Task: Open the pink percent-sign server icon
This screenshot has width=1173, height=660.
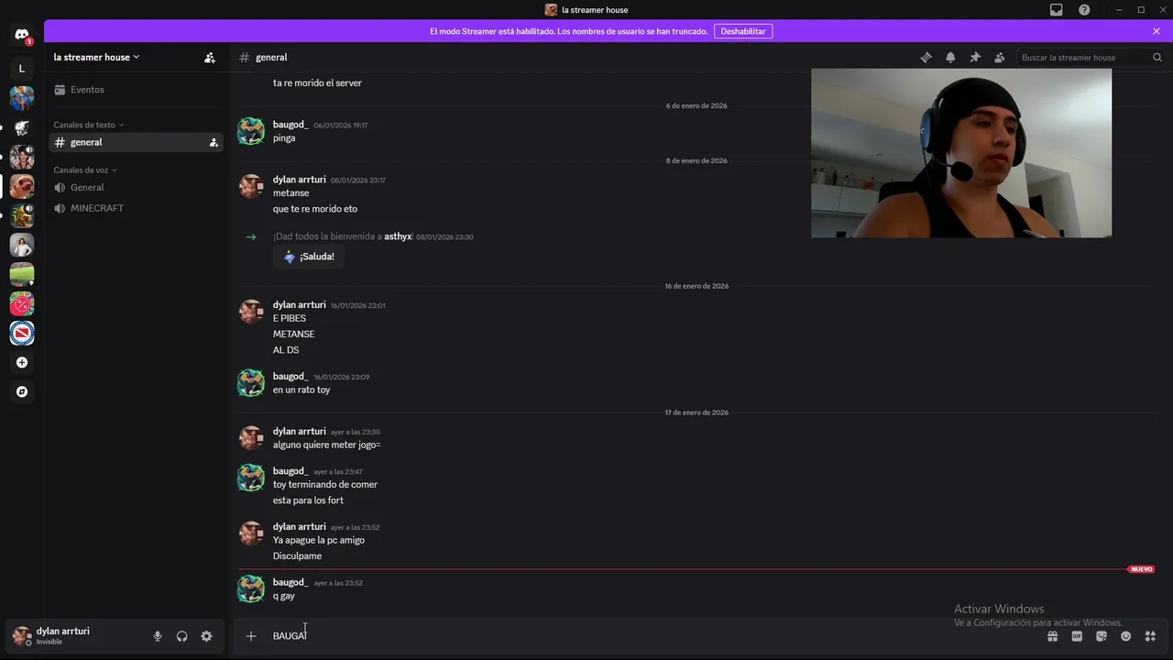Action: tap(22, 303)
